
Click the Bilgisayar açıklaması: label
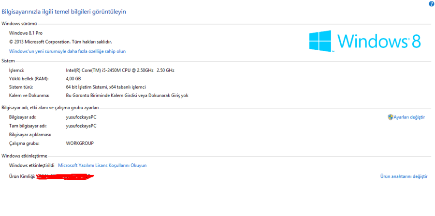pyautogui.click(x=30, y=134)
